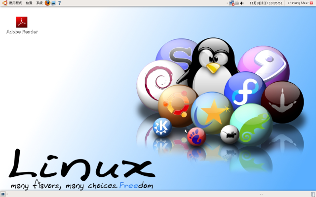Open the chineng User switcher menu
The height and width of the screenshot is (197, 316).
298,3
